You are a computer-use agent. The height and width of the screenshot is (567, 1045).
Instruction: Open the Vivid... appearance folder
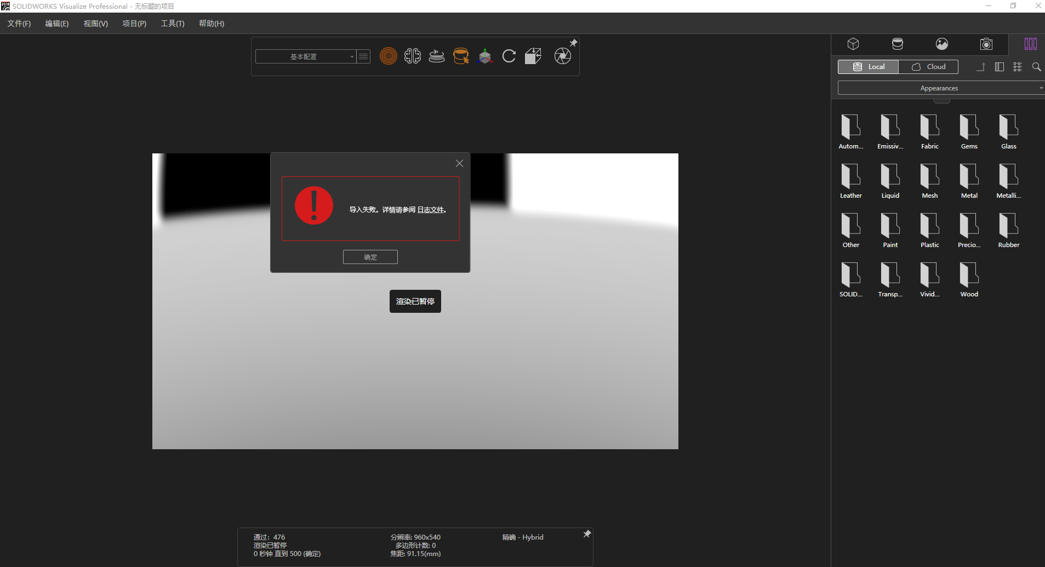pos(930,280)
